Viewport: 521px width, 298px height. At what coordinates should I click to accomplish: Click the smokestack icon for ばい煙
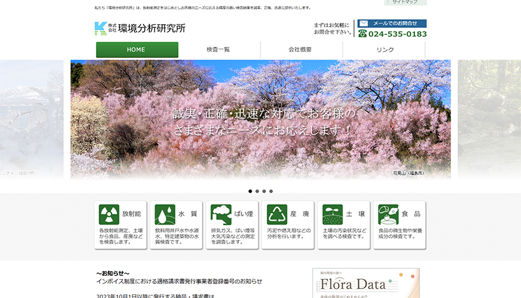[x=221, y=214]
